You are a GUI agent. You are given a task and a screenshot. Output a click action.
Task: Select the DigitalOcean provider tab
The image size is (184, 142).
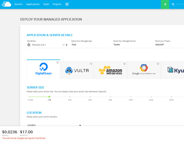coord(43,69)
